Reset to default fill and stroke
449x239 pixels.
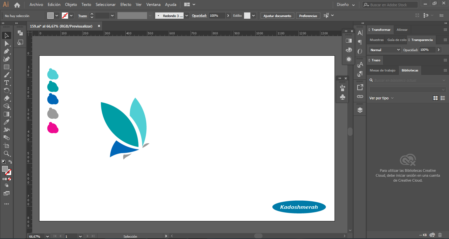click(x=4, y=162)
